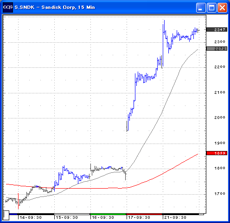Click the CQG logo icon in title bar
Screen dimensions: 230x223
(x=8, y=7)
